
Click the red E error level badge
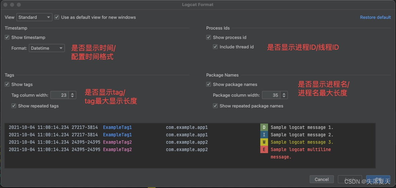[x=264, y=149]
